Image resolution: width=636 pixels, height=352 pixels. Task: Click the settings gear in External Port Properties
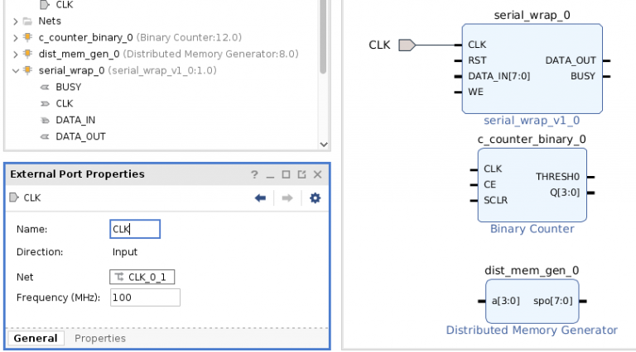pyautogui.click(x=315, y=198)
